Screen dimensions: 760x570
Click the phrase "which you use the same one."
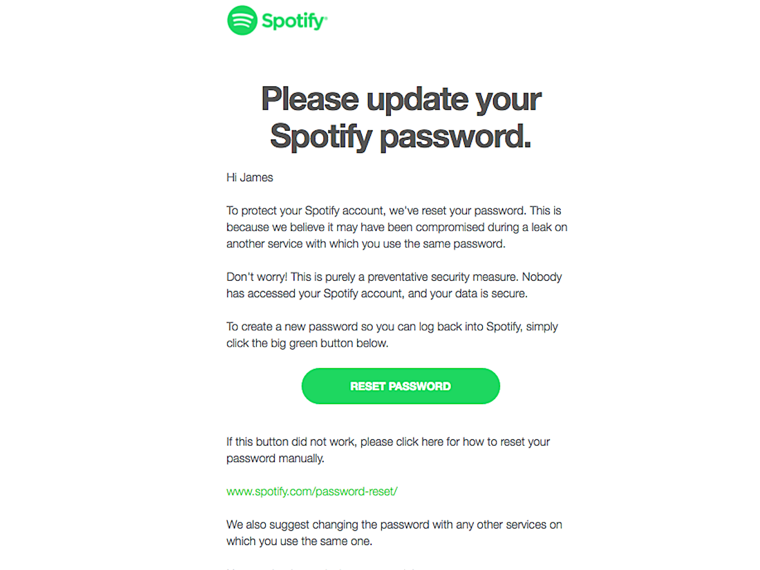299,541
